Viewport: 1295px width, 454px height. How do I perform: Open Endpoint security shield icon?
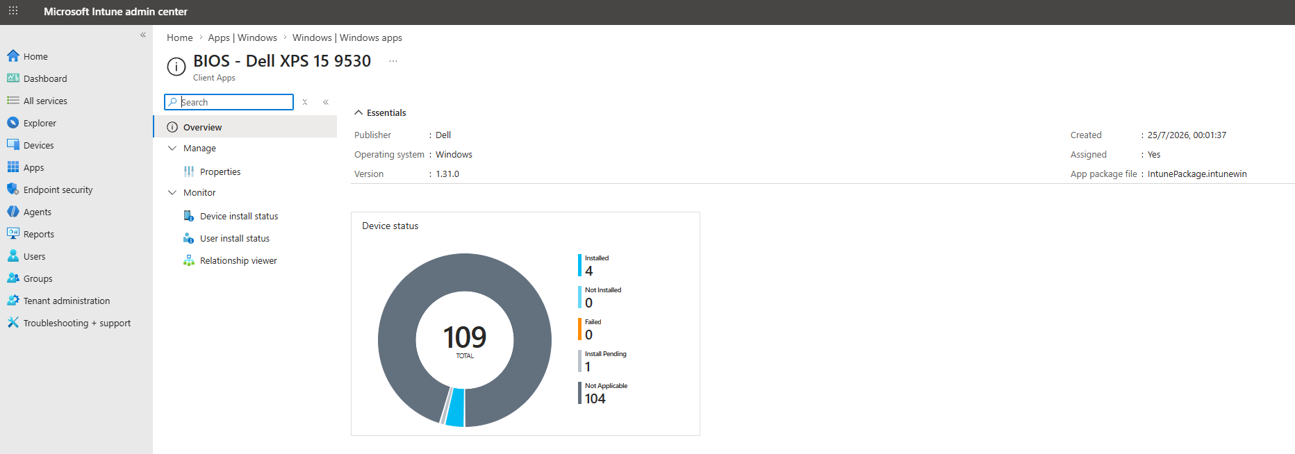13,190
